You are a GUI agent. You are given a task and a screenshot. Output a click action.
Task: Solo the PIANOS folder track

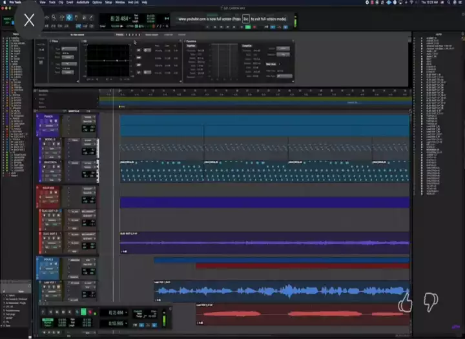tap(51, 121)
